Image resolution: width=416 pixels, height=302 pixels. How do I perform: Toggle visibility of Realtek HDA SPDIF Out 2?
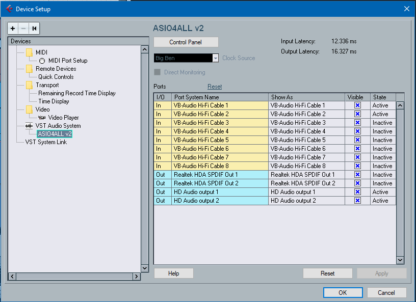point(357,183)
